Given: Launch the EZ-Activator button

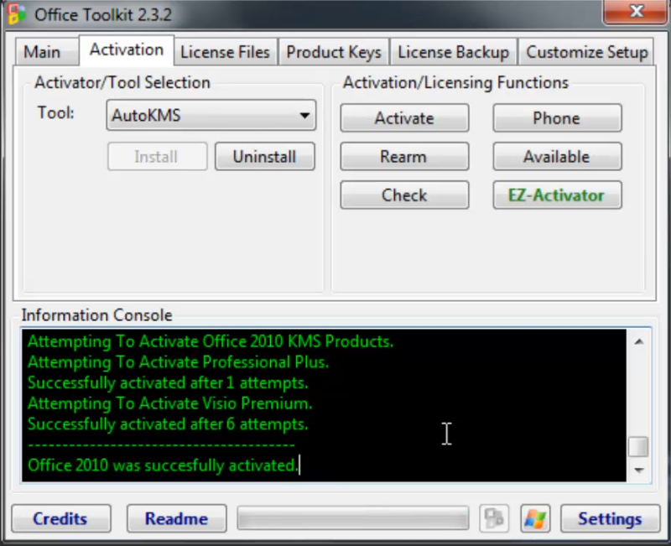Looking at the screenshot, I should (557, 195).
